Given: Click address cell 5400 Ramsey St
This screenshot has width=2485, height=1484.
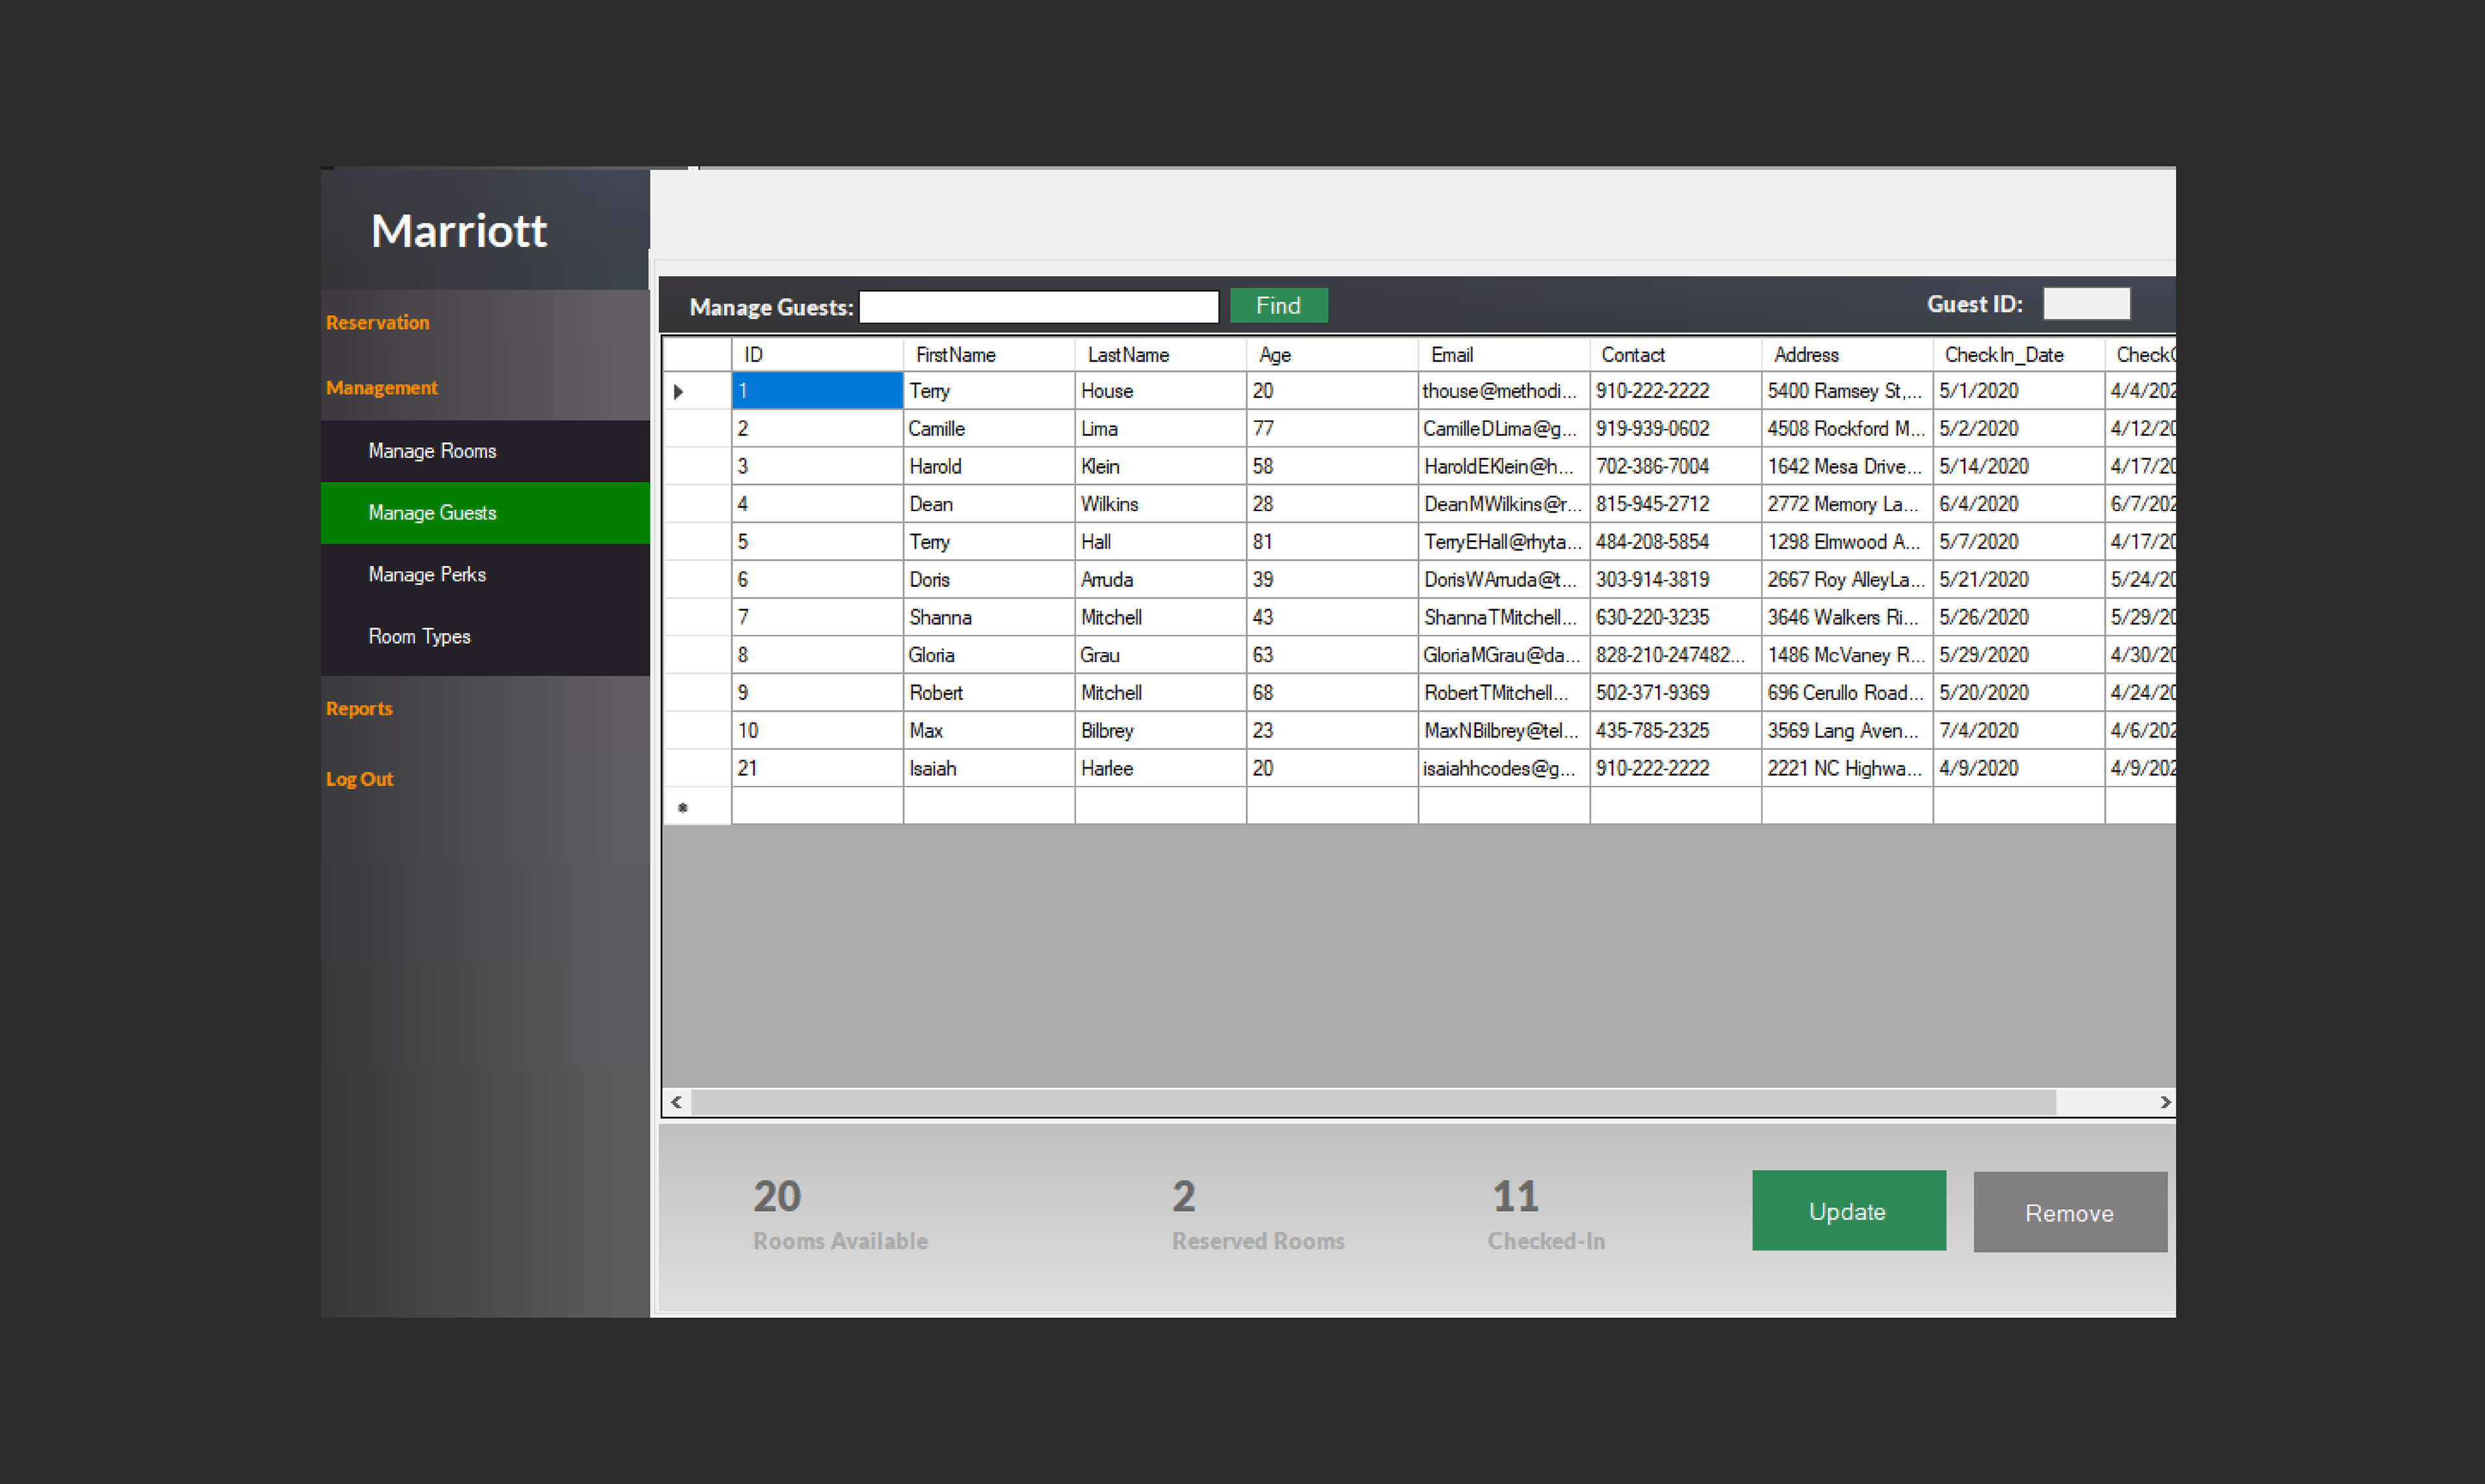Looking at the screenshot, I should (x=1848, y=391).
